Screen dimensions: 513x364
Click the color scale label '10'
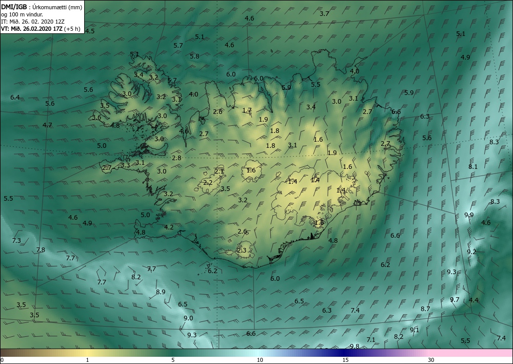tap(260, 360)
